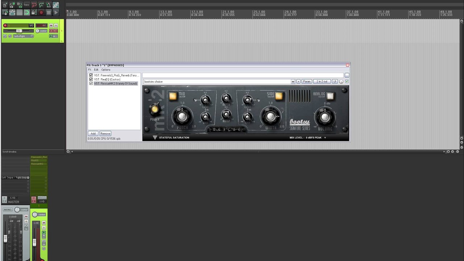Toggle plugin enabled checkbox at FX header
The height and width of the screenshot is (261, 464).
pos(347,82)
